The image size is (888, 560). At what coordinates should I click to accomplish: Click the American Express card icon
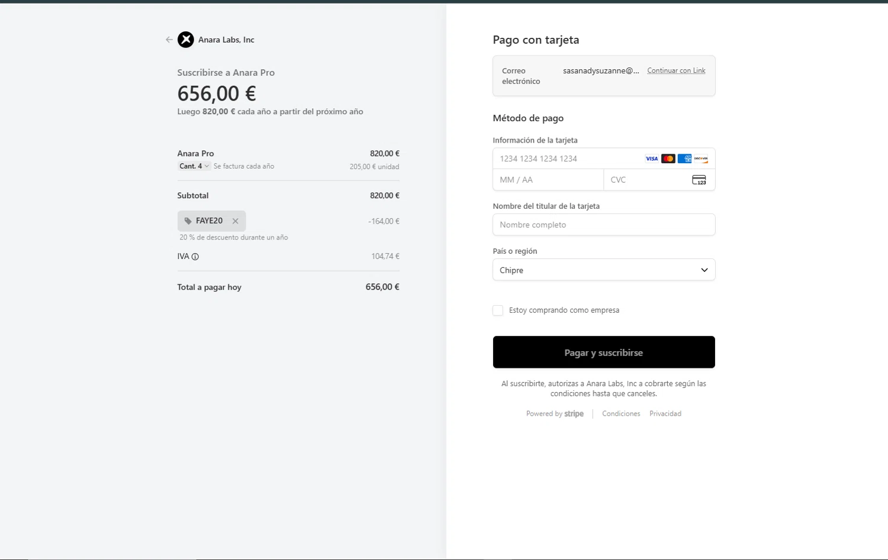[x=684, y=158]
